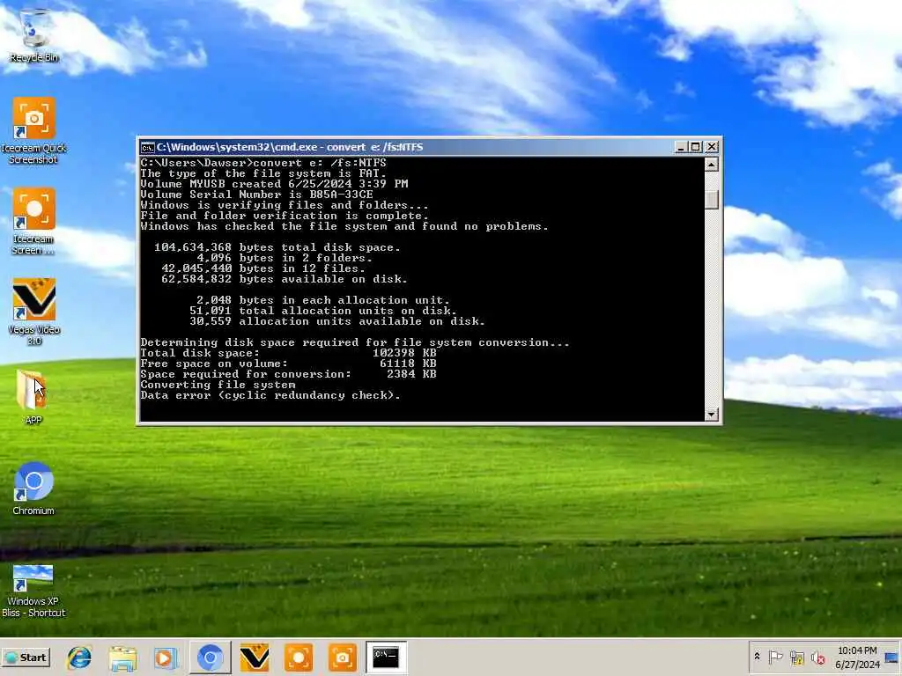Viewport: 902px width, 676px height.
Task: Close the cmd.exe window
Action: pyautogui.click(x=712, y=147)
